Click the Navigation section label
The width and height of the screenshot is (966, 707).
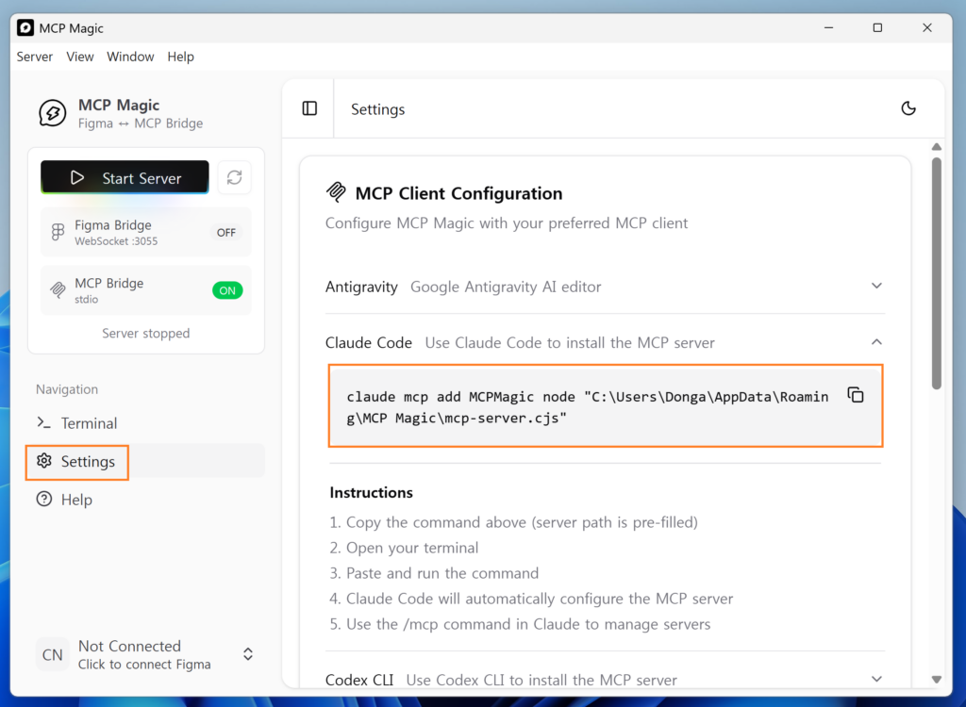[x=67, y=389]
